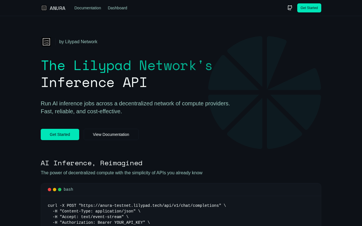Screen dimensions: 362x226
Task: Click the green dot on code window
Action: click(60, 190)
